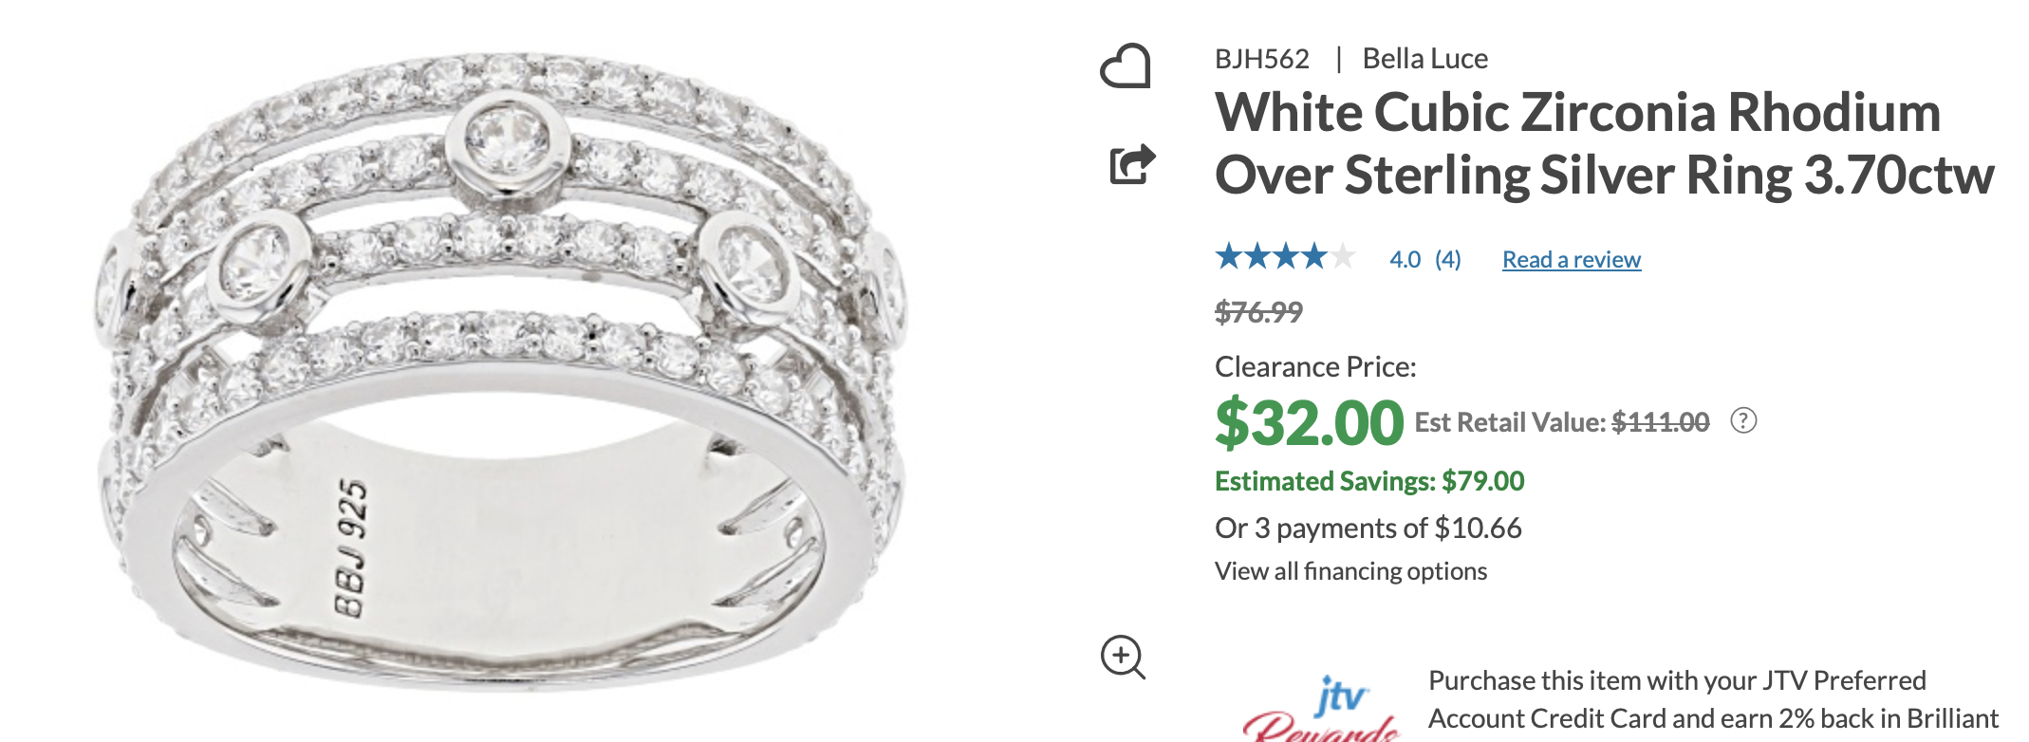The height and width of the screenshot is (742, 2029).
Task: Open Est Retail Value help question mark
Action: (x=1743, y=420)
